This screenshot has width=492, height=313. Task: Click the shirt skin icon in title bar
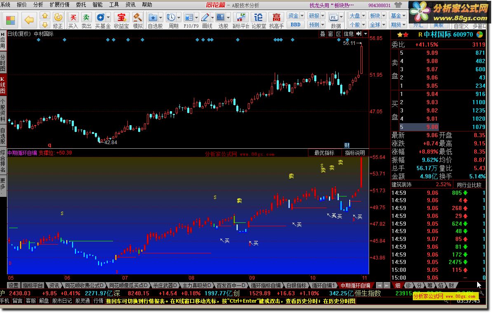pos(398,5)
